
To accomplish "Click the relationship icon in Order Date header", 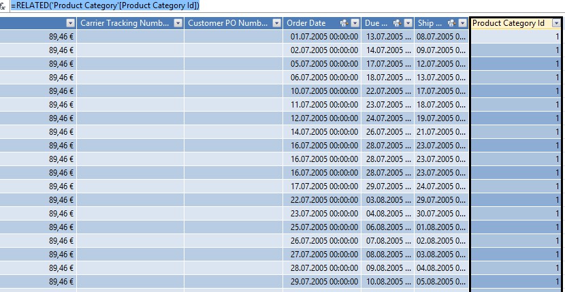I will tap(343, 23).
